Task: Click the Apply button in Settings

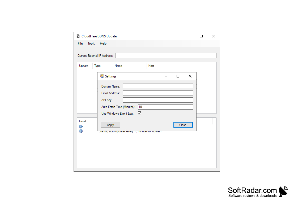Action: 110,125
